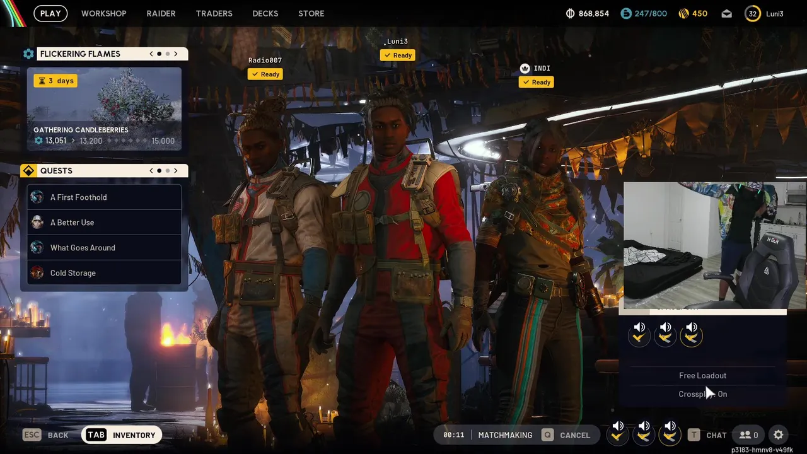Viewport: 807px width, 454px height.
Task: Open the settings gear icon
Action: 779,435
